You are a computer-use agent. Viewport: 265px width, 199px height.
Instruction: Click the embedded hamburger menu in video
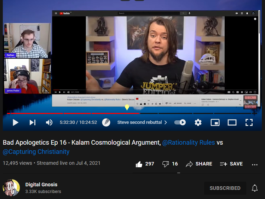pos(56,13)
